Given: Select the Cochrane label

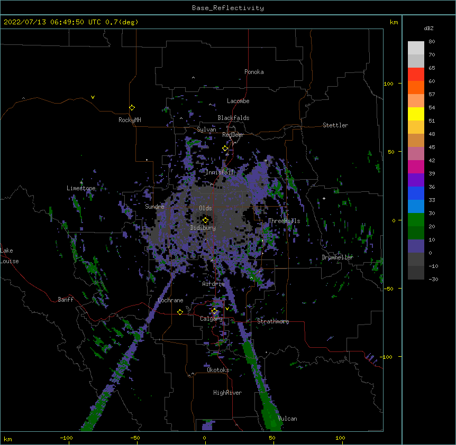Looking at the screenshot, I should pos(170,300).
